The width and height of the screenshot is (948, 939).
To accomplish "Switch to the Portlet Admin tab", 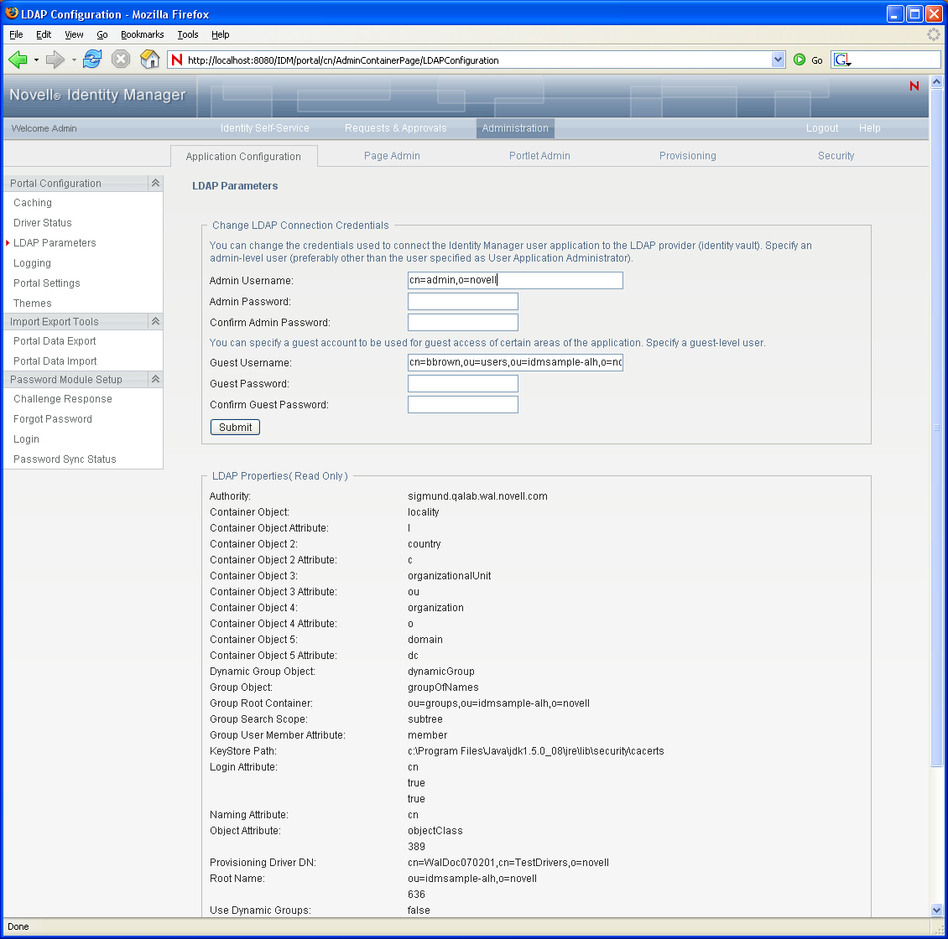I will pyautogui.click(x=539, y=156).
